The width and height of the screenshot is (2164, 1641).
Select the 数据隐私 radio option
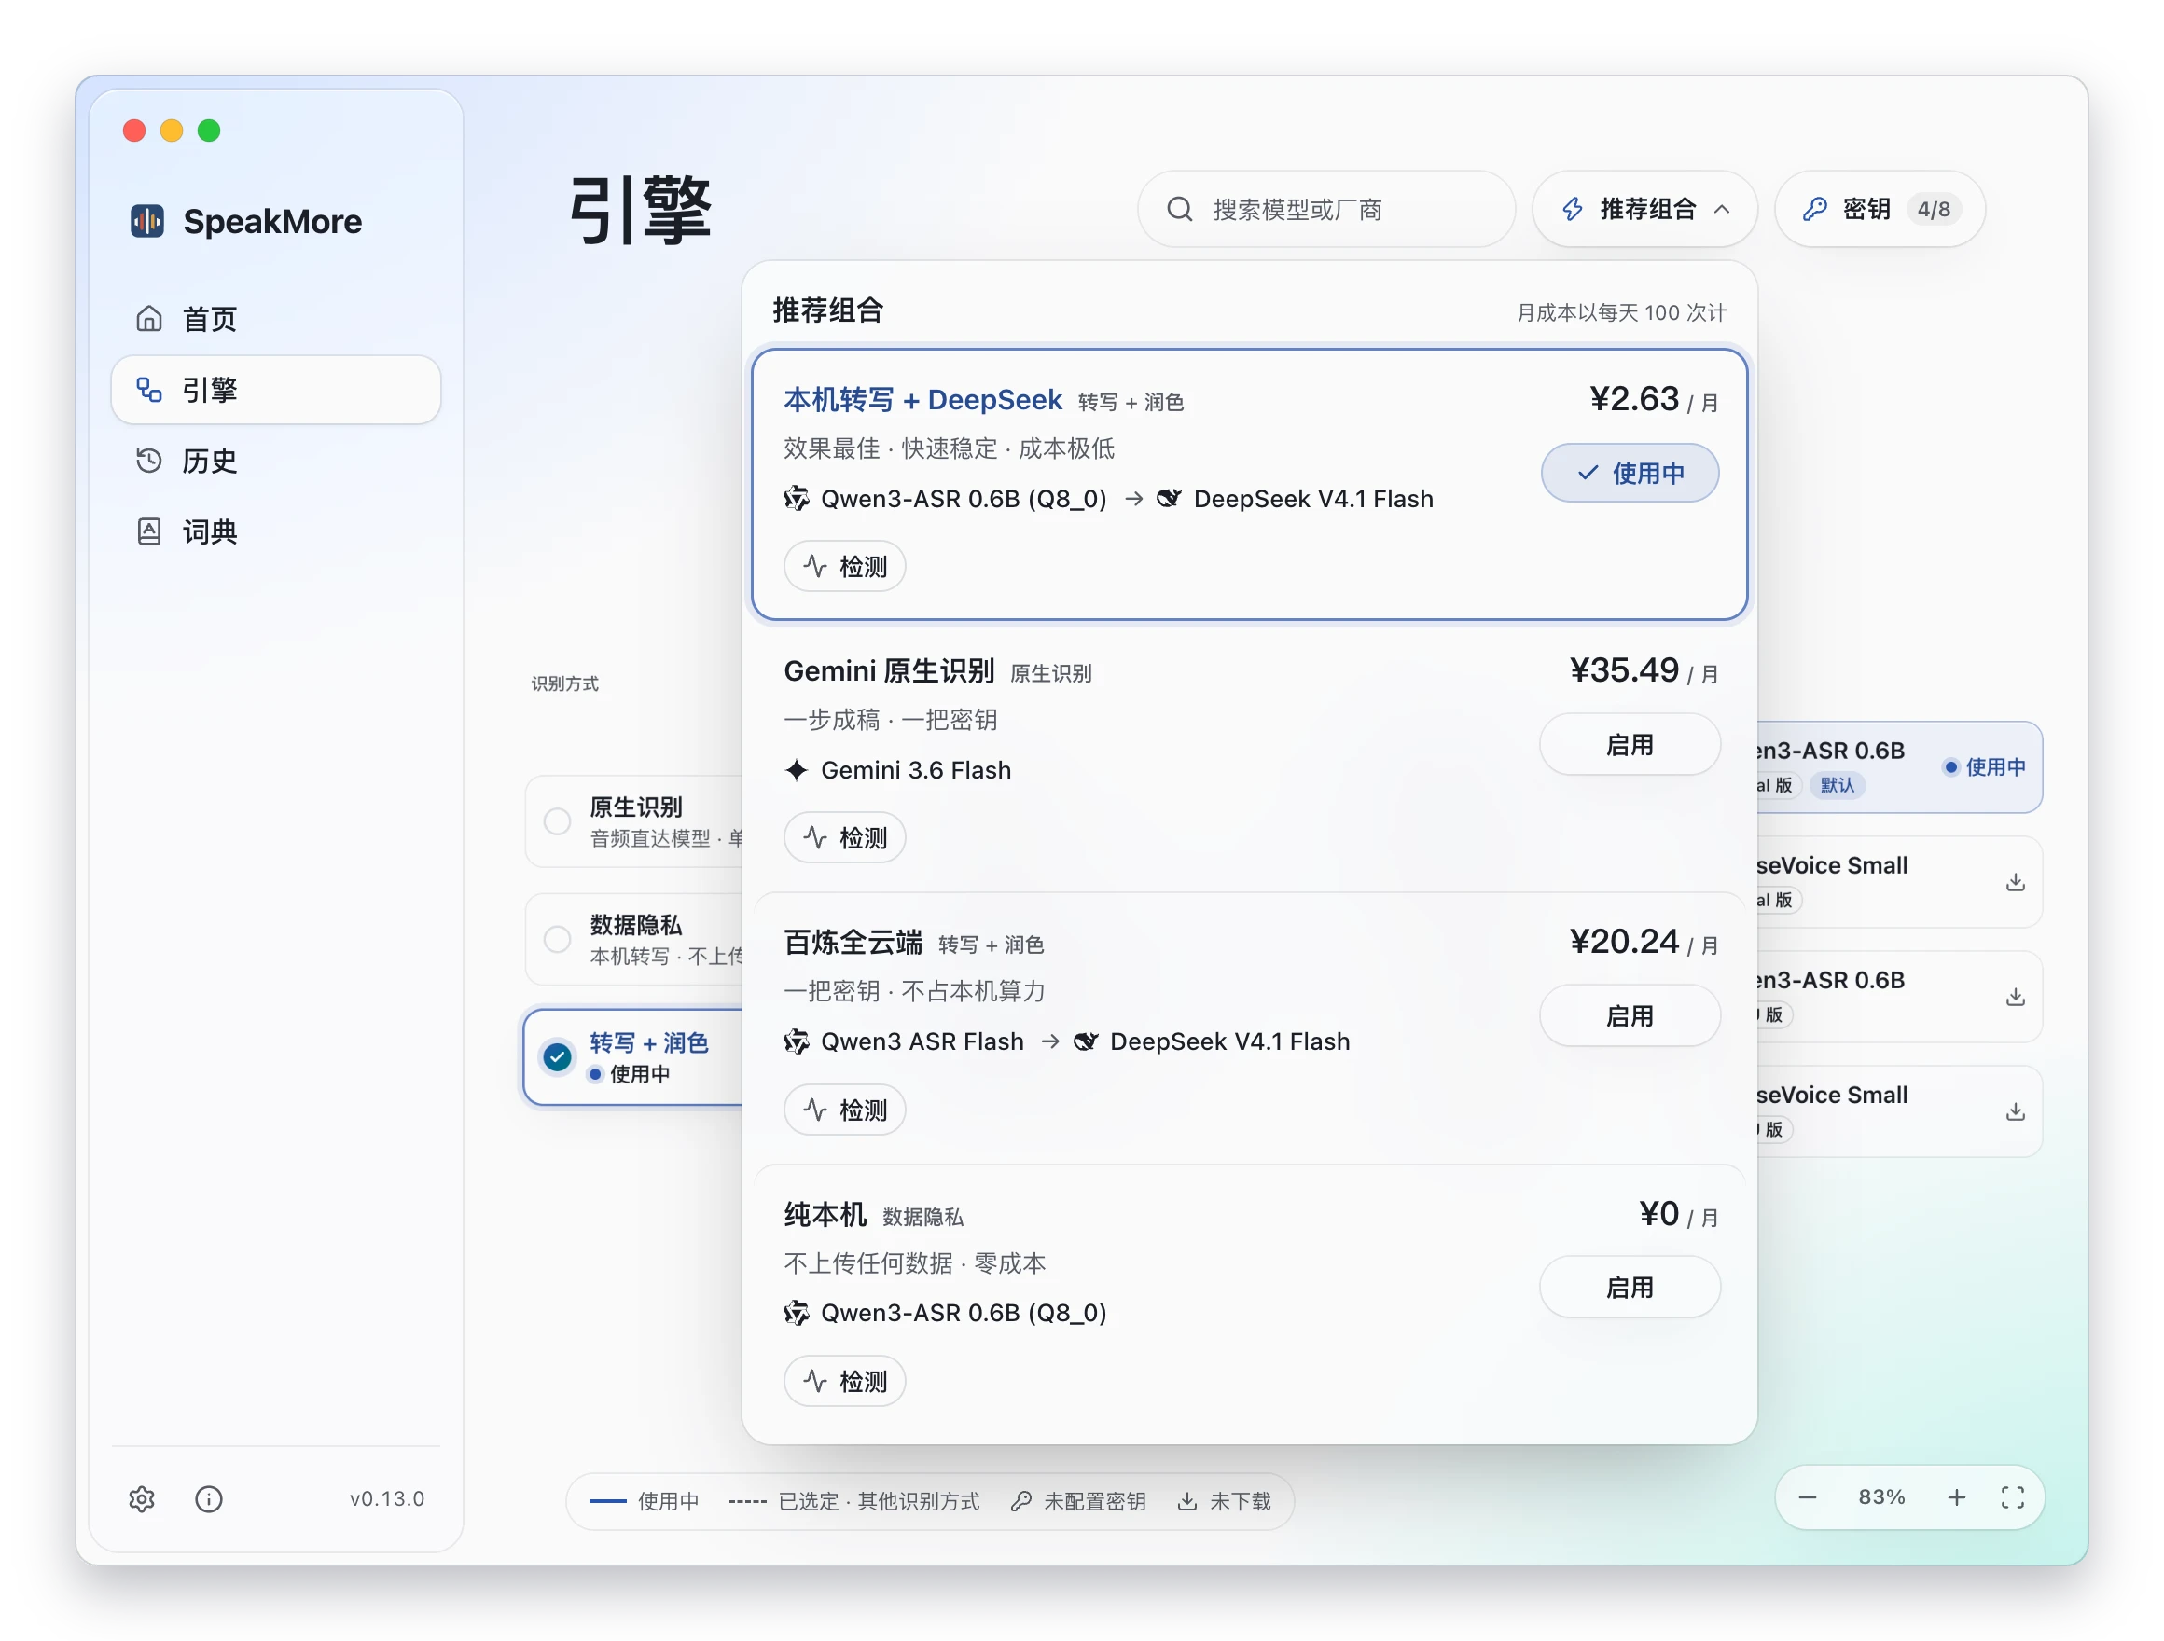click(557, 940)
